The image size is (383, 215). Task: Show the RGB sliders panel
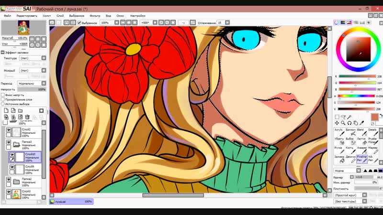[x=343, y=22]
